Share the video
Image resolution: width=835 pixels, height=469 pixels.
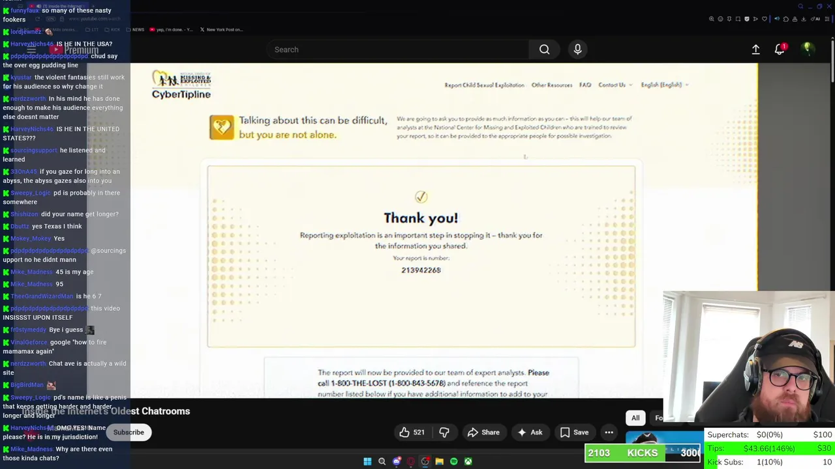[483, 433]
